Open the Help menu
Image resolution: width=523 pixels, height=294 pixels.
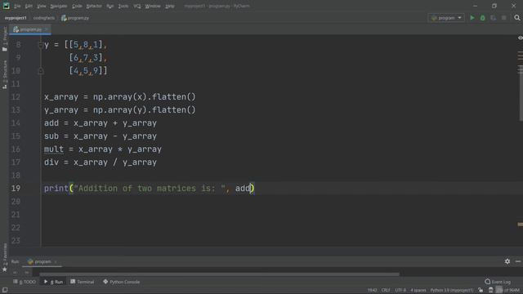click(x=170, y=6)
